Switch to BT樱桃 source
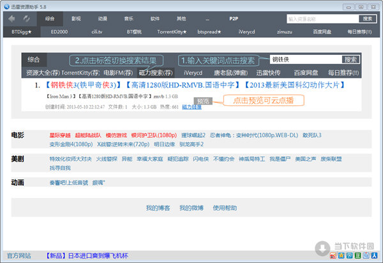383x263 pixels. (x=134, y=32)
